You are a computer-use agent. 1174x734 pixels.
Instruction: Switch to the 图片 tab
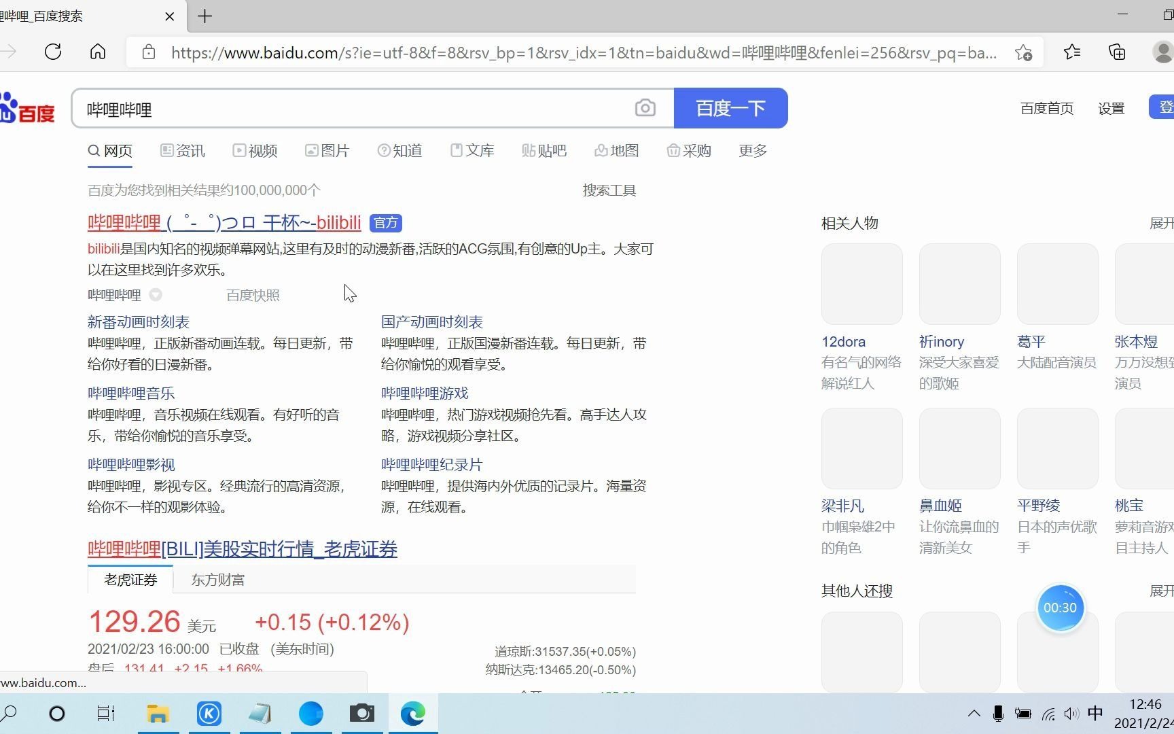click(x=327, y=150)
